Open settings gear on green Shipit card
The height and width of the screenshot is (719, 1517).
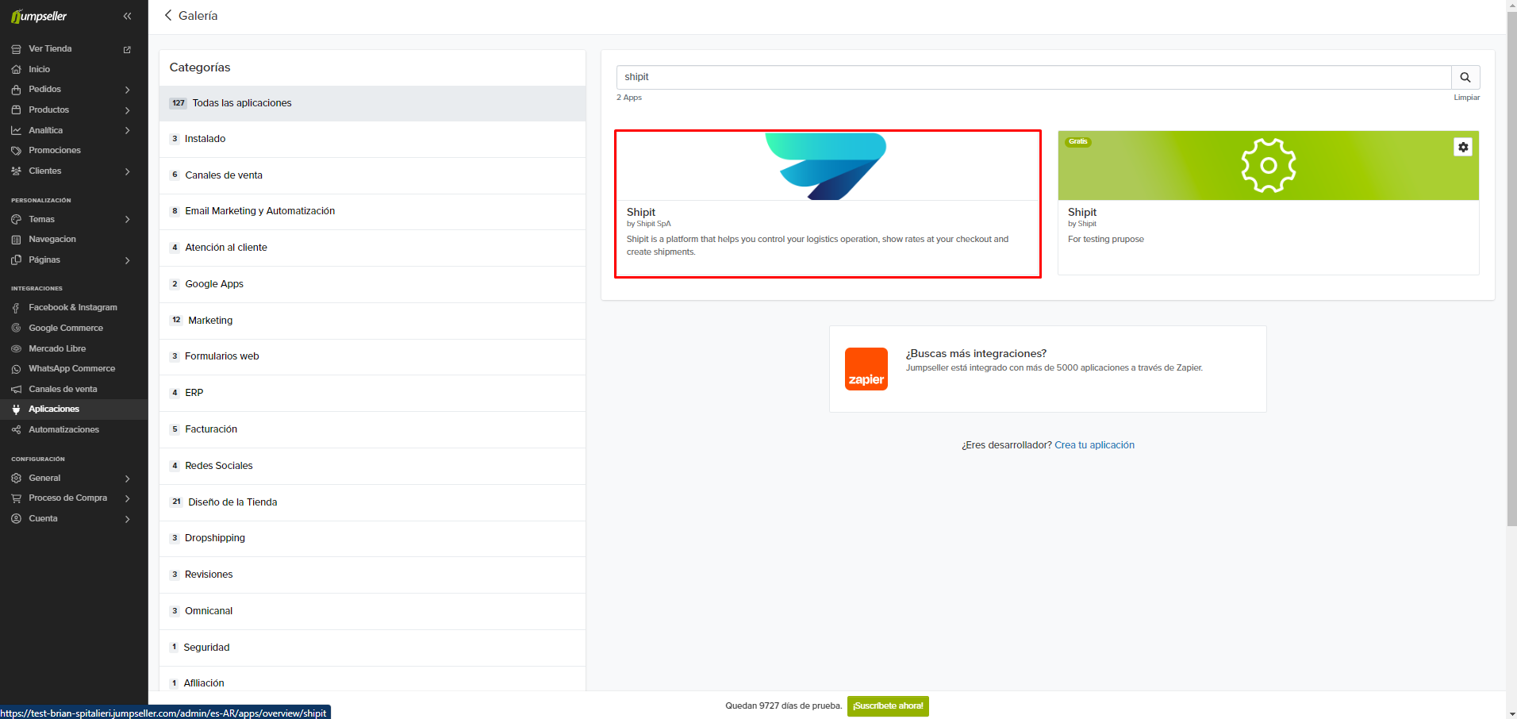point(1463,147)
